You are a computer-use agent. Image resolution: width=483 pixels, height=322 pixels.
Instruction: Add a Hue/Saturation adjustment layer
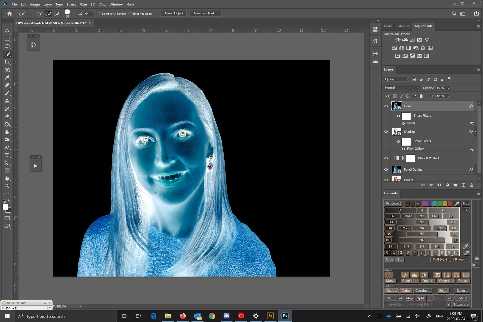click(x=394, y=47)
